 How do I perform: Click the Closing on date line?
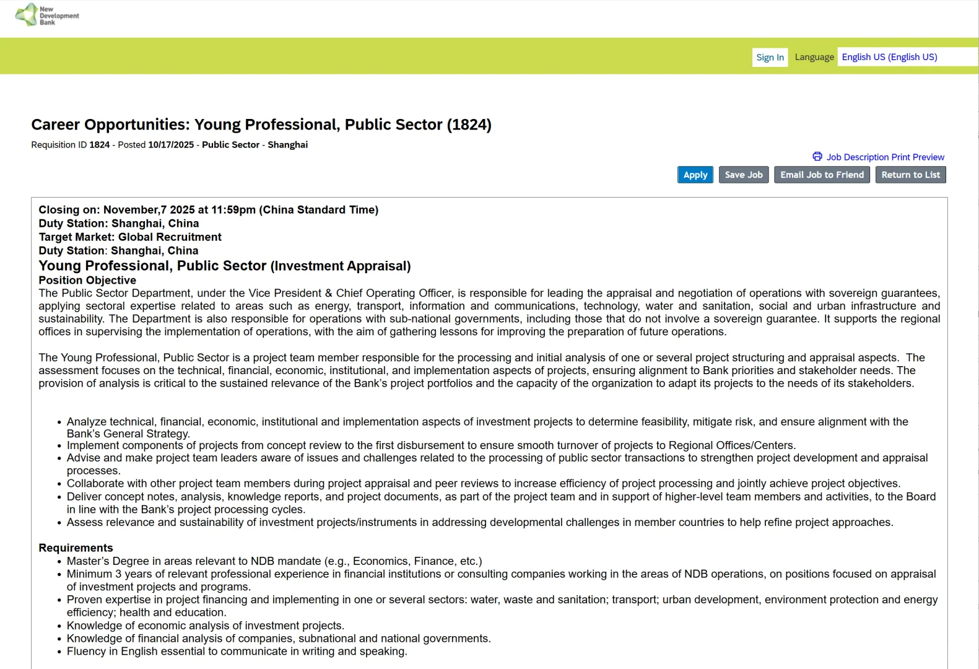tap(208, 210)
